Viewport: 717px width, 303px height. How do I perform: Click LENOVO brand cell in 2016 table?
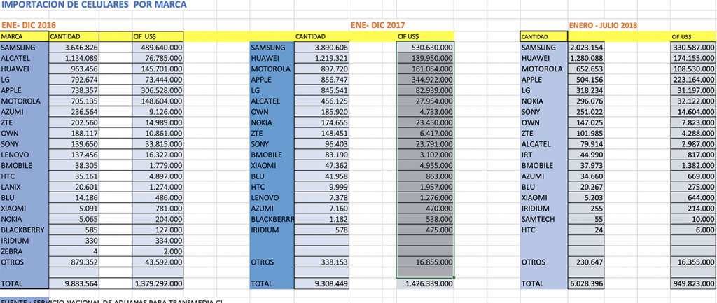coord(25,155)
